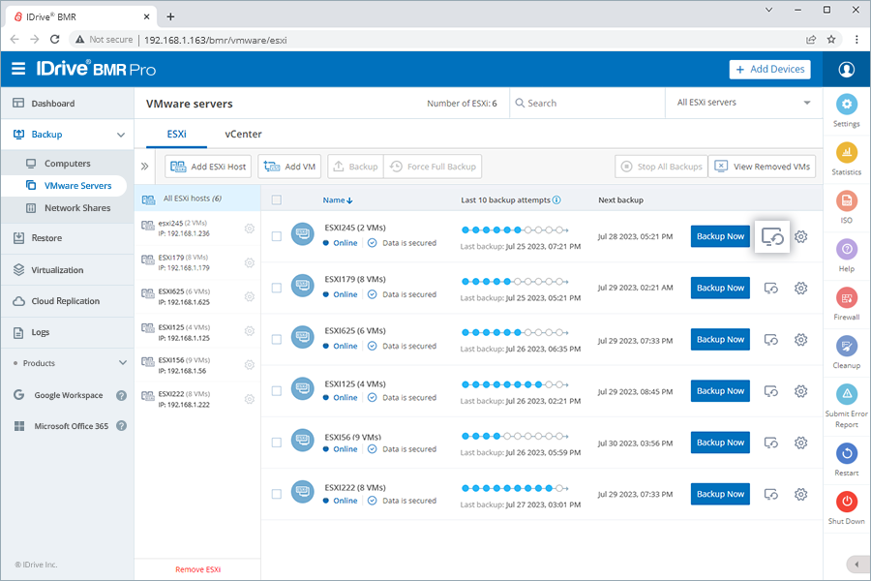Collapse the Backup menu section
This screenshot has height=581, width=871.
click(x=121, y=135)
